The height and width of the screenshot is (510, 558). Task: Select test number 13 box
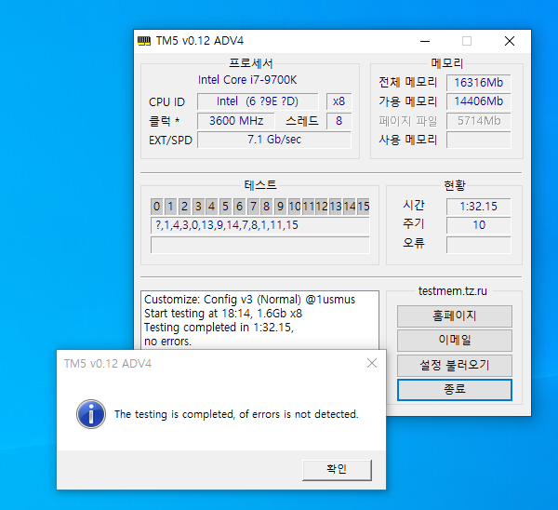(336, 207)
